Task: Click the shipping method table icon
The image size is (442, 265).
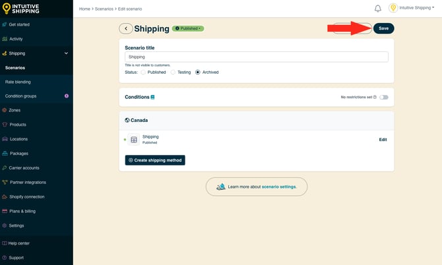Action: [x=134, y=140]
